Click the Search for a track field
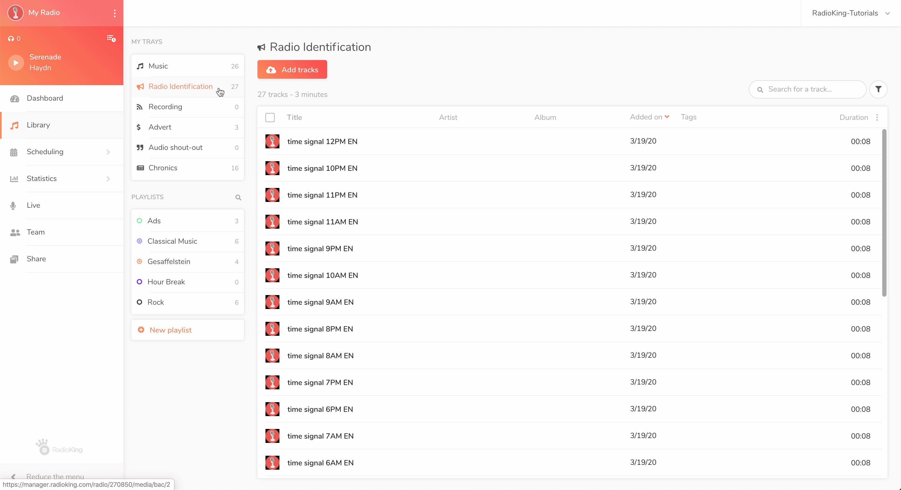The image size is (901, 490). point(807,89)
